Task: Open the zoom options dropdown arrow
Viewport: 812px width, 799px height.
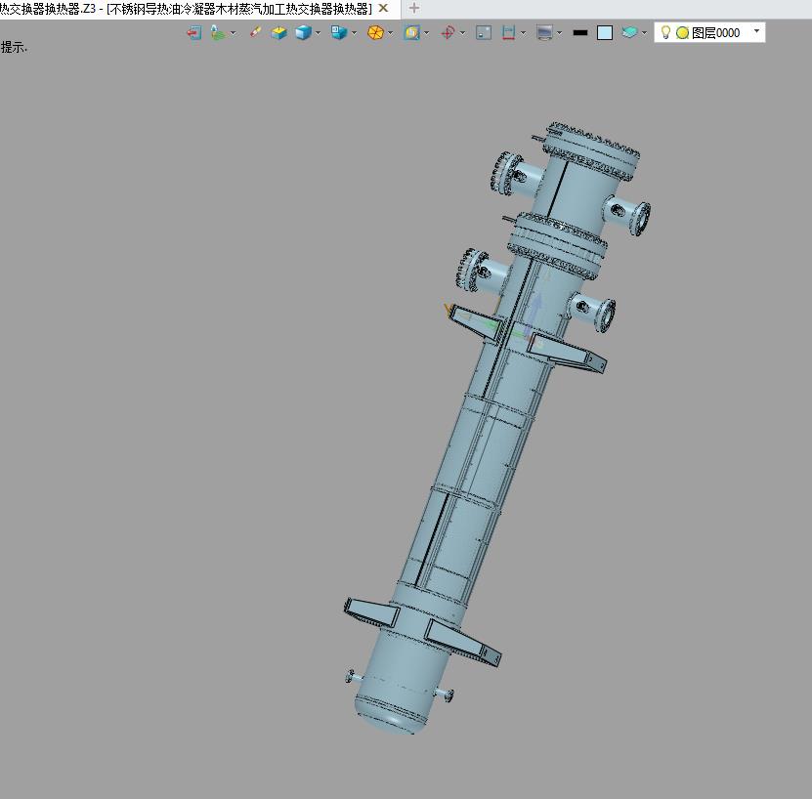Action: click(x=427, y=33)
